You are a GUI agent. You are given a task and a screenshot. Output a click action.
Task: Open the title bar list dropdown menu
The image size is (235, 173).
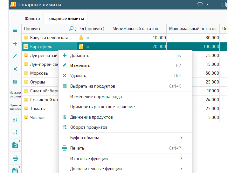coord(210,4)
